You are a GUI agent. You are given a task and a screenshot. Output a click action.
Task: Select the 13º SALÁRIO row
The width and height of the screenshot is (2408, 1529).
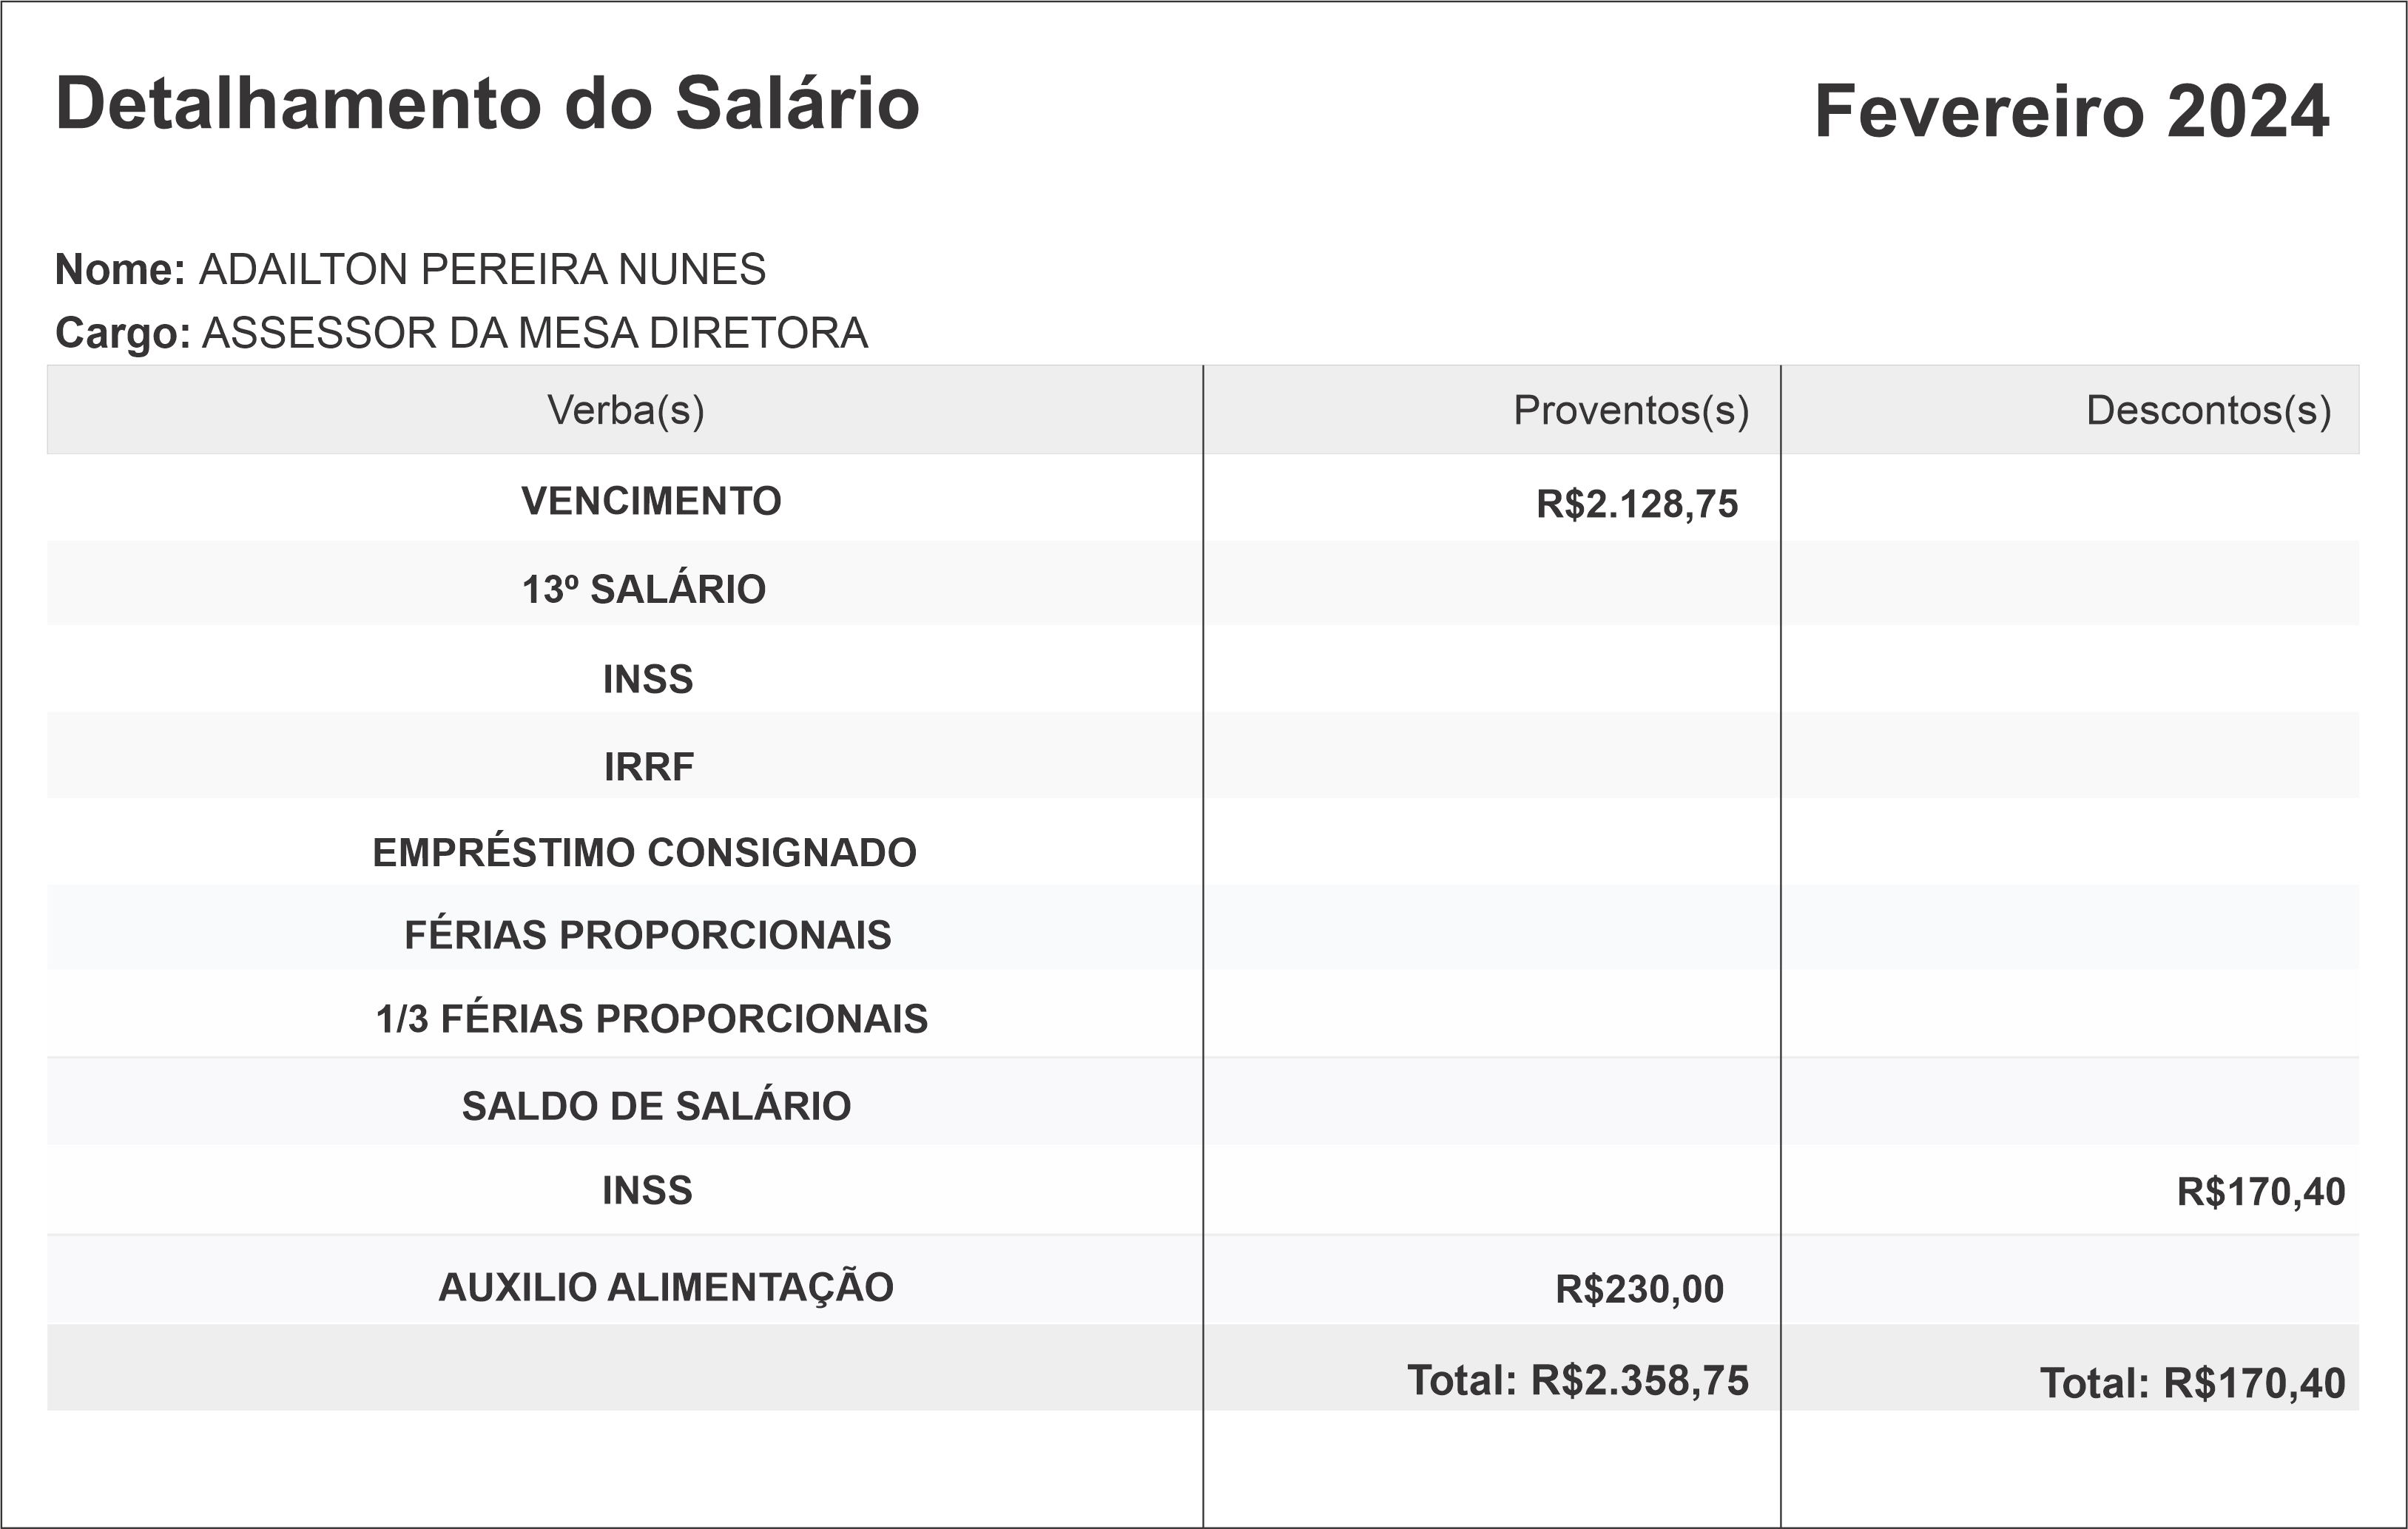coord(644,589)
